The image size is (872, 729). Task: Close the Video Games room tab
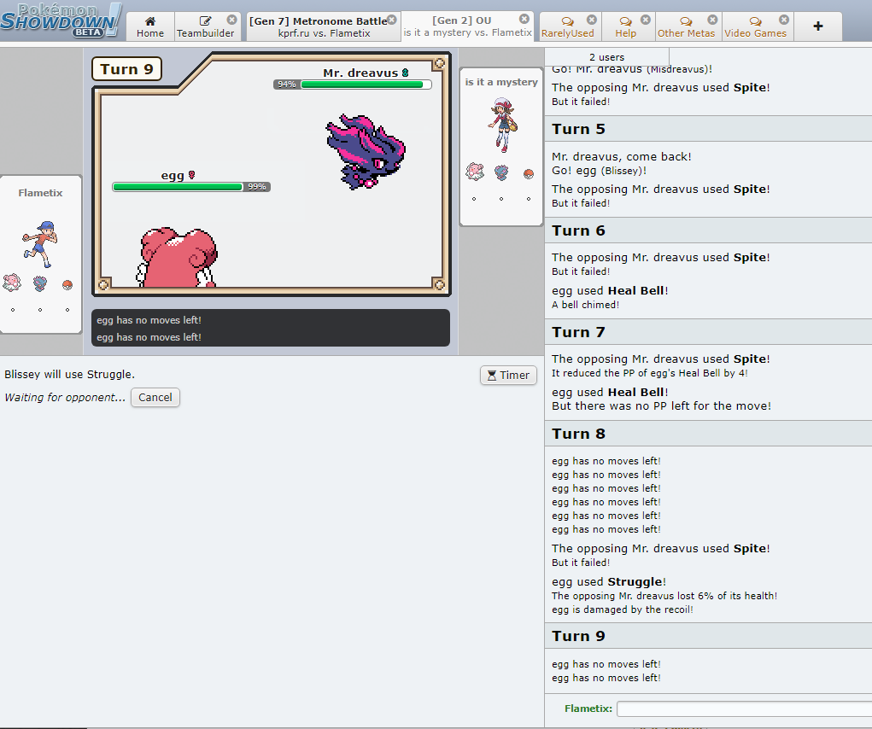click(x=784, y=20)
